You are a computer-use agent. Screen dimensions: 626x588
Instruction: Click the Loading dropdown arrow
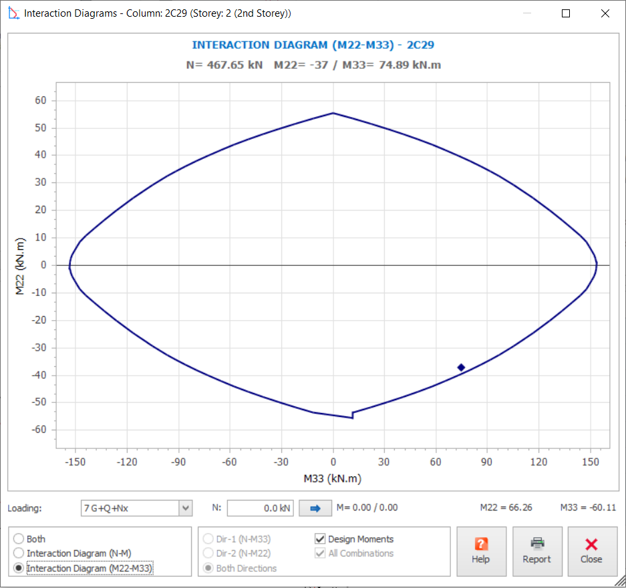click(185, 508)
